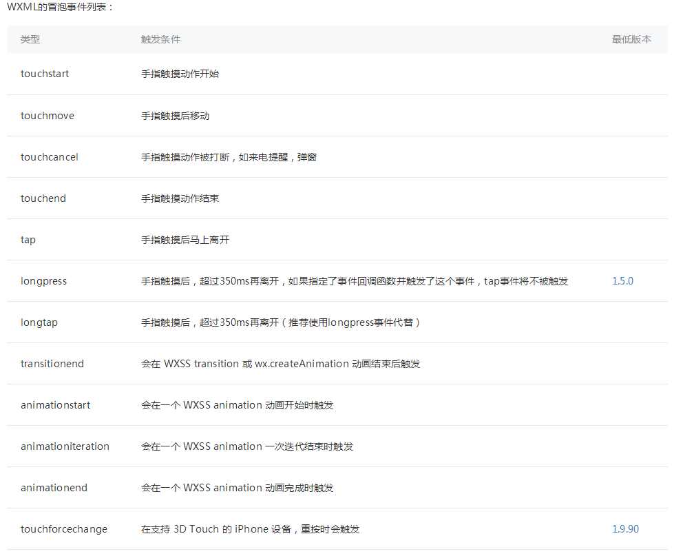
Task: Click the transitionend event name
Action: coord(52,364)
